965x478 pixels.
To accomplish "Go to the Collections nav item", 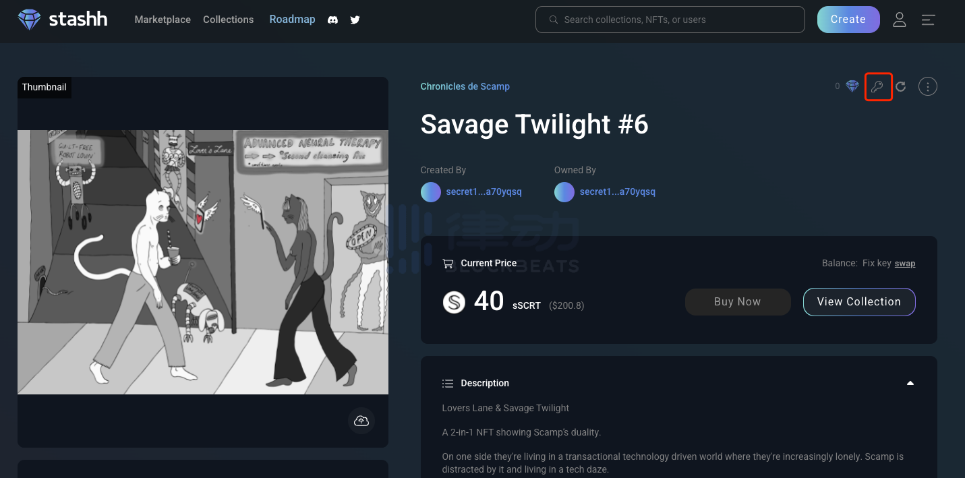I will 228,20.
